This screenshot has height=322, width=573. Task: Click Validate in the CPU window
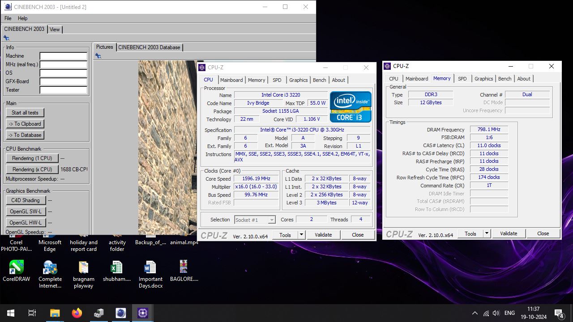(323, 235)
